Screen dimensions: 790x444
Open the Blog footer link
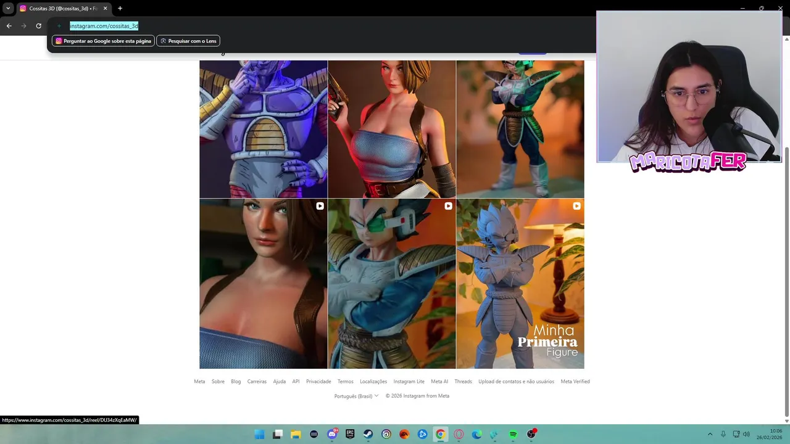coord(236,381)
